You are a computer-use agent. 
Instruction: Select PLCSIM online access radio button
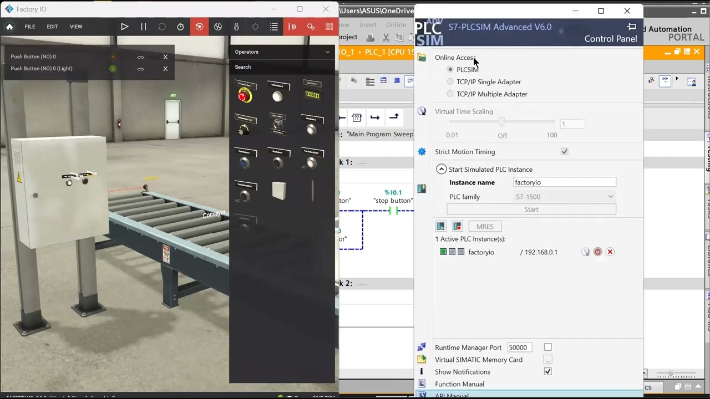coord(450,69)
